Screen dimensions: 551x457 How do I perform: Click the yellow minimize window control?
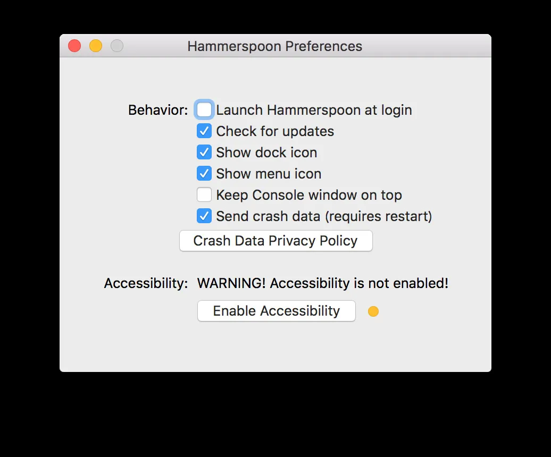95,46
